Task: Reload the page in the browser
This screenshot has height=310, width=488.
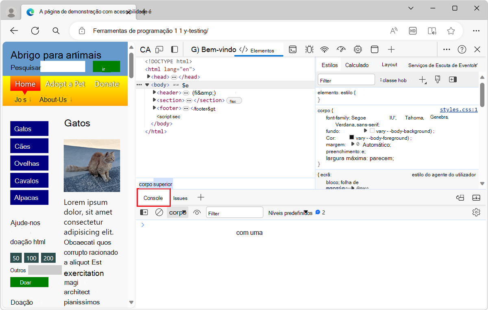Action: (35, 30)
